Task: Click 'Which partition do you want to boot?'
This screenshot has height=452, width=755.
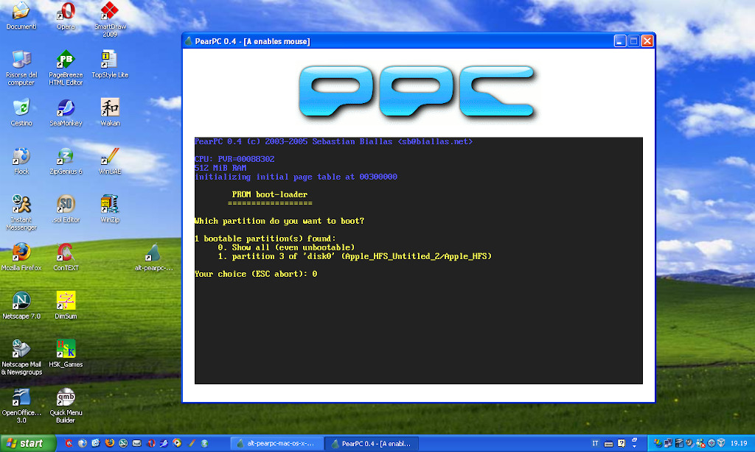Action: [279, 221]
